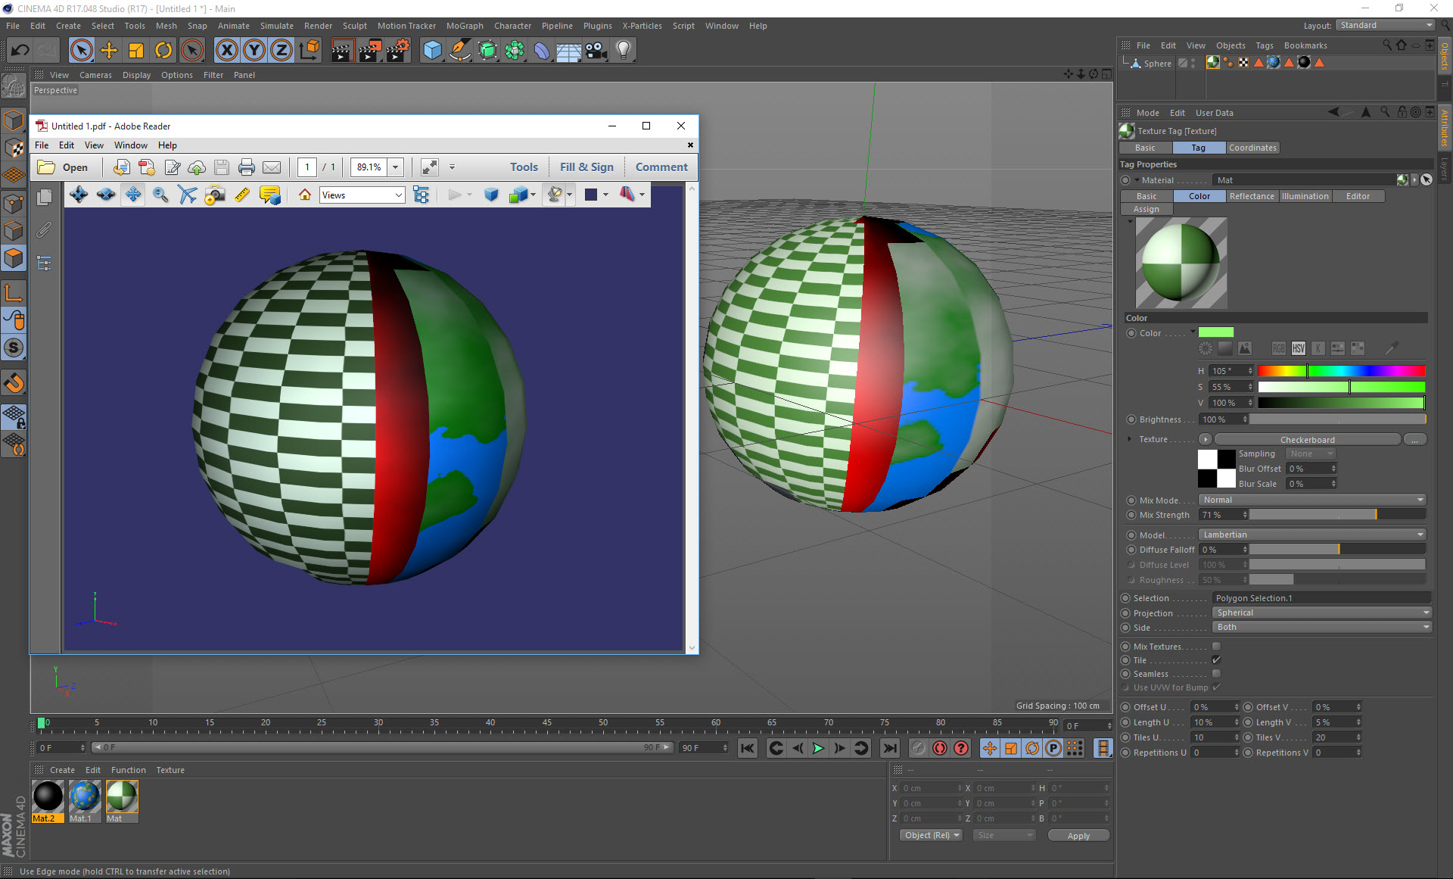Click the HSV color mode button
Screen dimensions: 1453x879
coord(1299,348)
